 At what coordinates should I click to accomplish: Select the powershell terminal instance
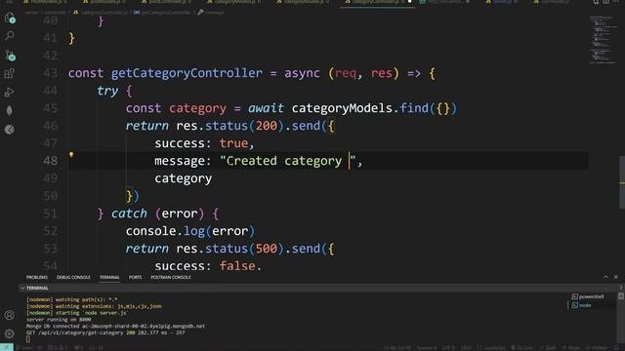pos(588,296)
